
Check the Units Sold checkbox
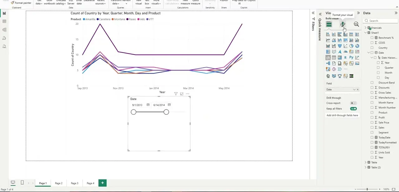(x=372, y=152)
